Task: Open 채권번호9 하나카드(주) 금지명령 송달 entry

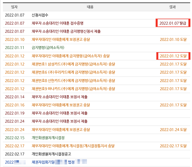Action: (73, 89)
